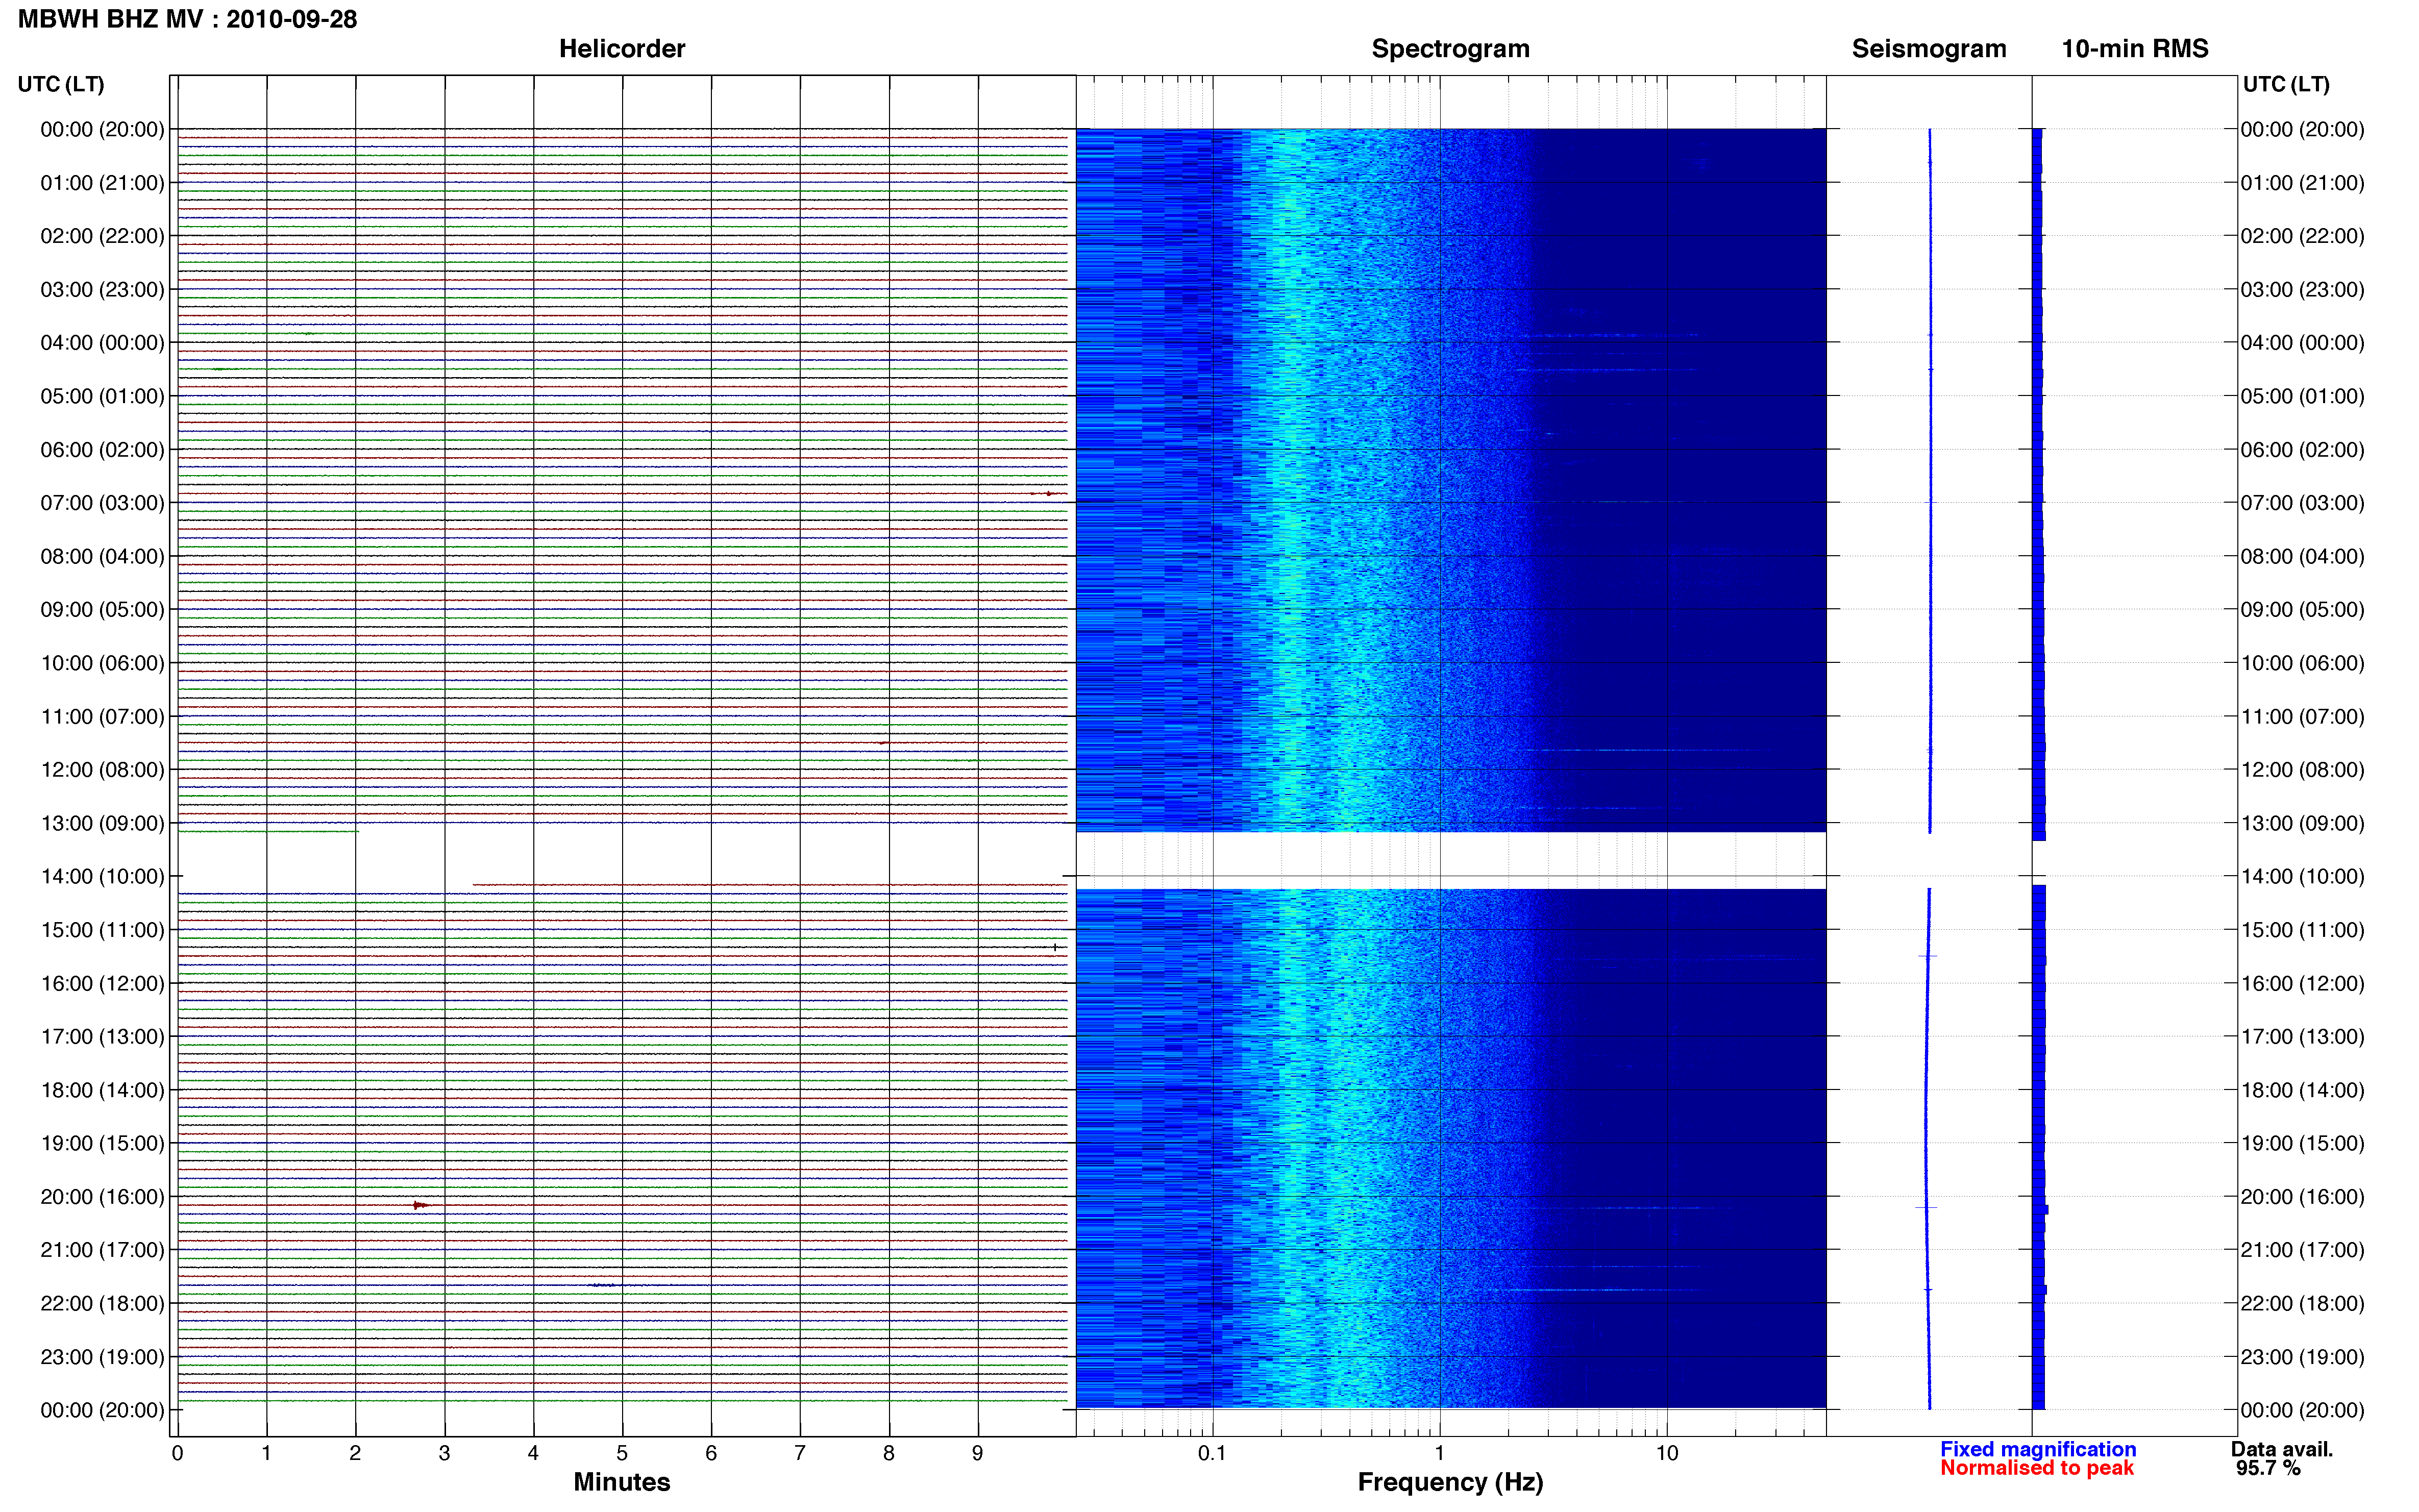This screenshot has width=2419, height=1512.
Task: Click left time label '17:00 (13:00)'
Action: (102, 1036)
